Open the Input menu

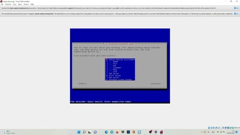[20, 4]
